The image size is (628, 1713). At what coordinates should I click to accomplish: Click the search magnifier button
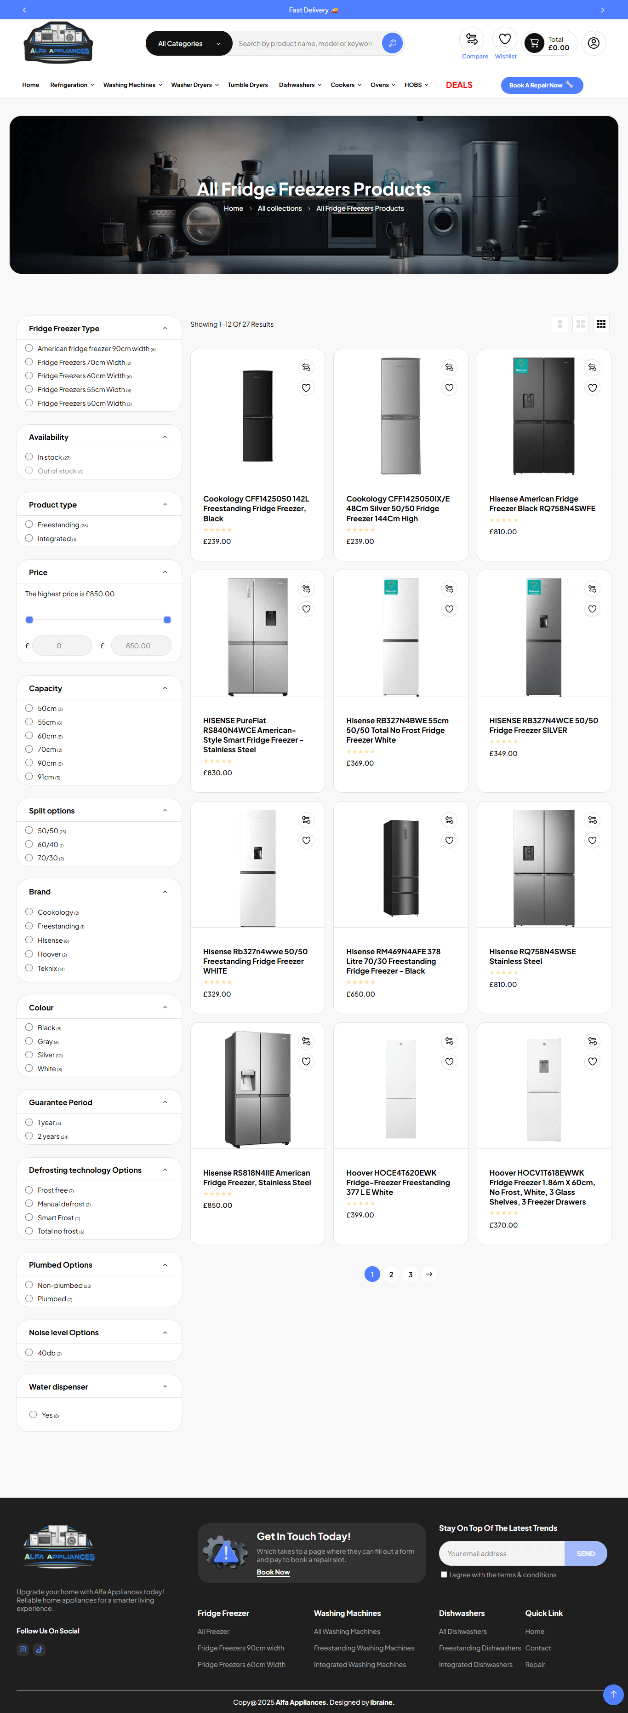pos(392,43)
